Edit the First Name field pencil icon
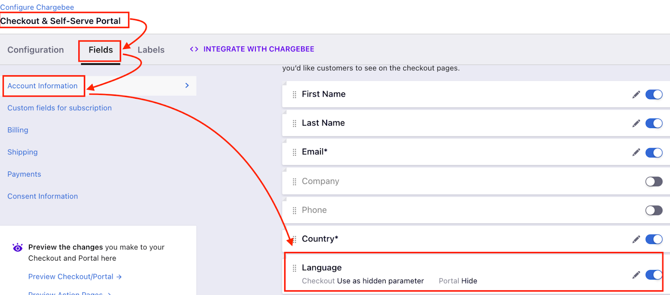Image resolution: width=670 pixels, height=295 pixels. [x=636, y=95]
